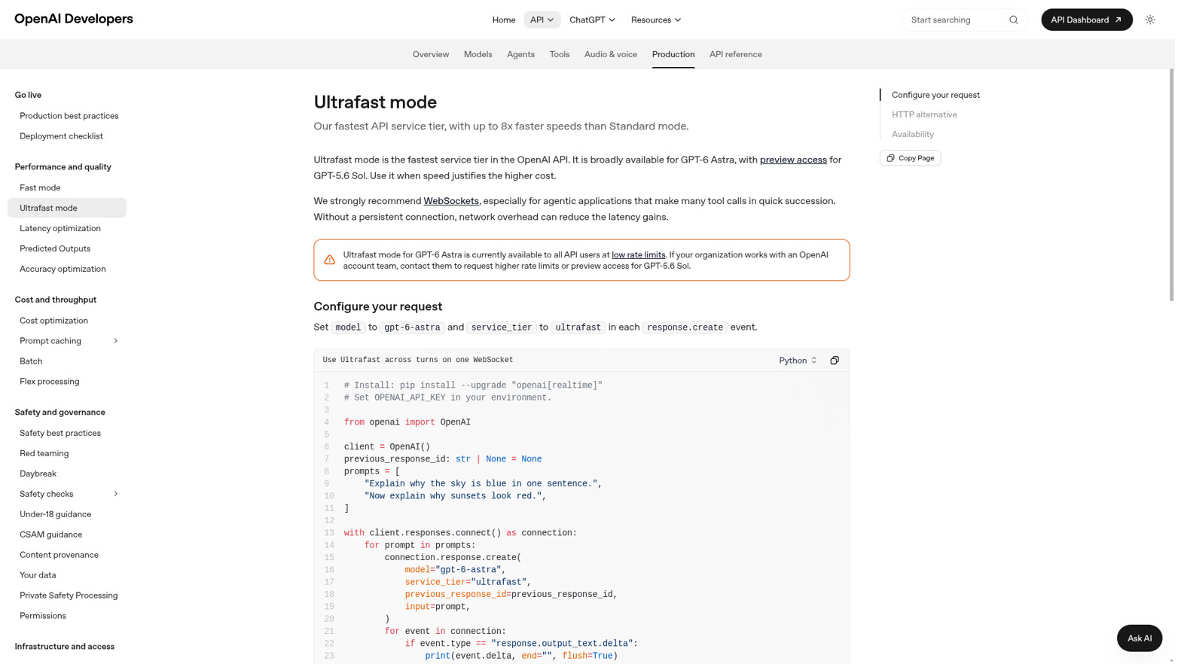Open Content provenance sidebar page
Image resolution: width=1181 pixels, height=664 pixels.
(60, 556)
